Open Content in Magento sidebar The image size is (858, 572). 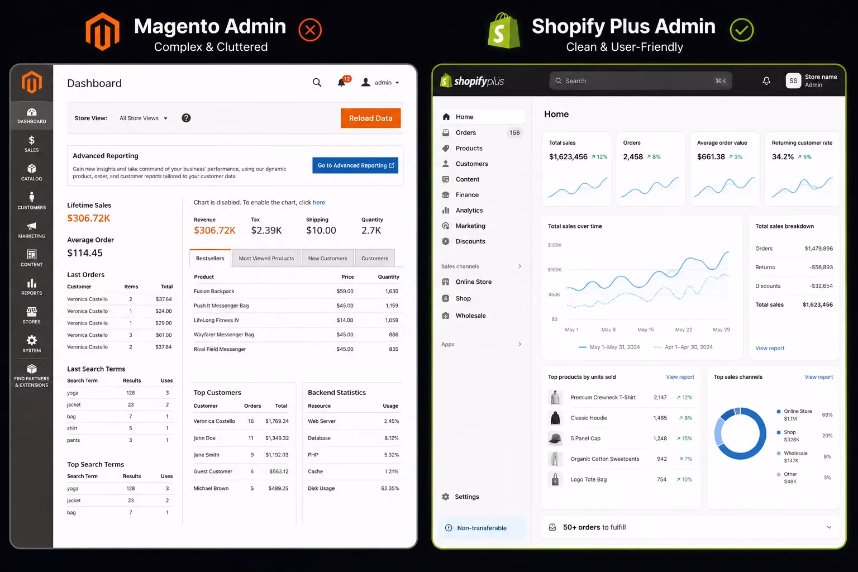tap(32, 258)
